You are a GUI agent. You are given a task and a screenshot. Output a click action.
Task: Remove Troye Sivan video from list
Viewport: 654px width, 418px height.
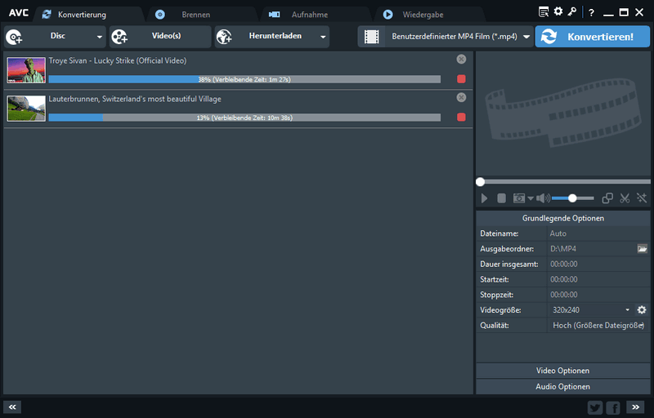coord(461,59)
